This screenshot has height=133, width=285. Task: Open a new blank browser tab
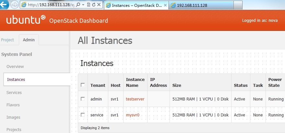pyautogui.click(x=238, y=5)
